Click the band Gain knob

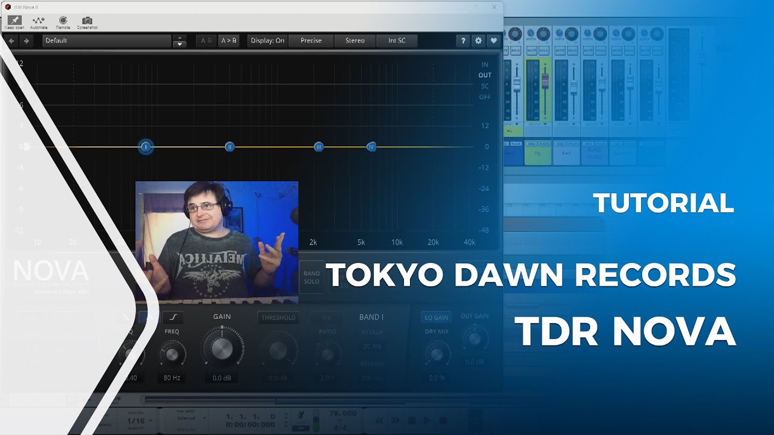pyautogui.click(x=222, y=347)
